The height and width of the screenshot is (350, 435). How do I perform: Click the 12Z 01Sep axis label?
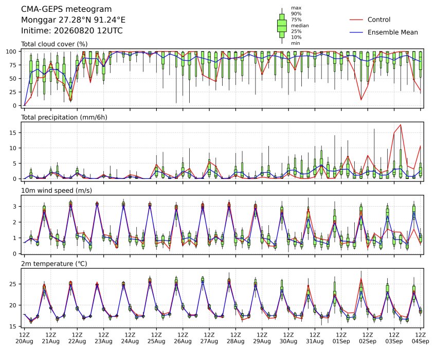click(x=341, y=338)
